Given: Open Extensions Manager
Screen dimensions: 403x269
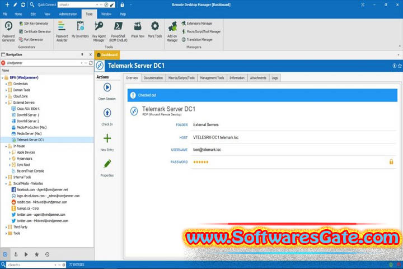Looking at the screenshot, I should 197,24.
